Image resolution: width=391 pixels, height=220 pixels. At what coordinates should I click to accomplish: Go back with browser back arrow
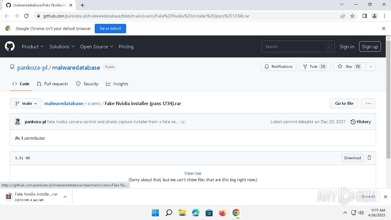[7, 16]
